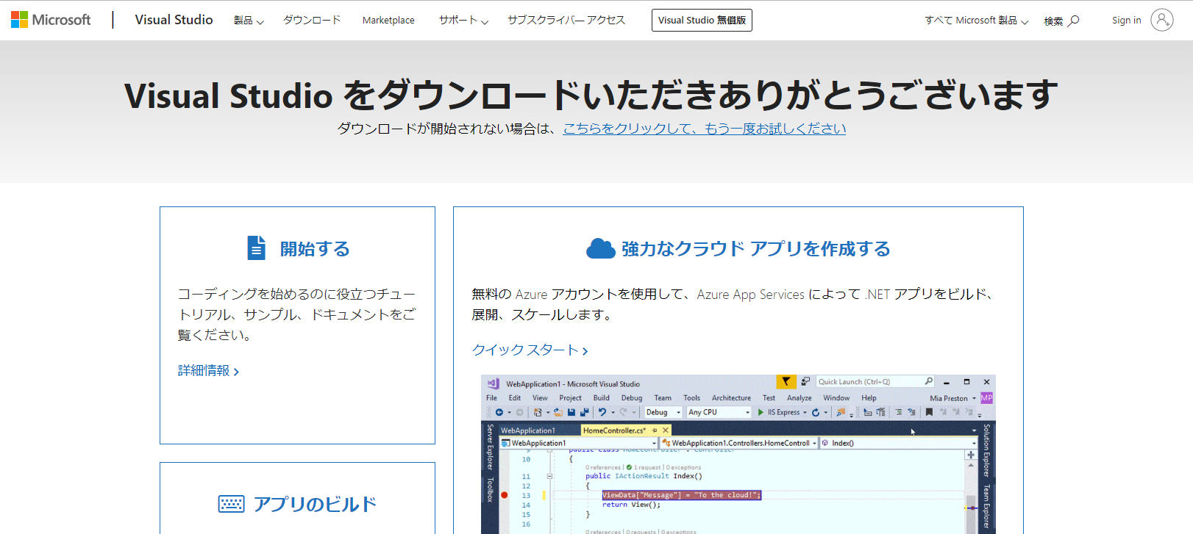1193x534 pixels.
Task: Open the Analyze menu in the VS screenshot
Action: 800,398
